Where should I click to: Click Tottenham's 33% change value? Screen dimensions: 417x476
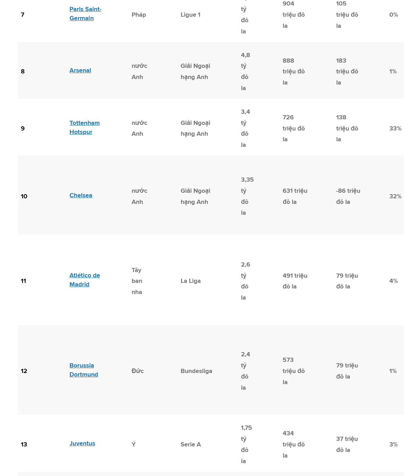coord(395,128)
